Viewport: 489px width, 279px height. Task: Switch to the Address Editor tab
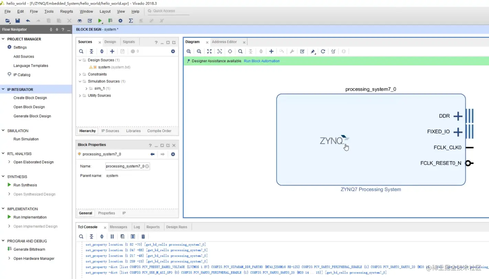[224, 42]
